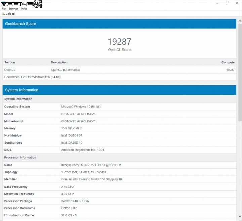Screen dimensions: 242x221
Task: Click 'Geekbench 4.2.0 for Windows x86 (64-bit)'
Action: 32,77
